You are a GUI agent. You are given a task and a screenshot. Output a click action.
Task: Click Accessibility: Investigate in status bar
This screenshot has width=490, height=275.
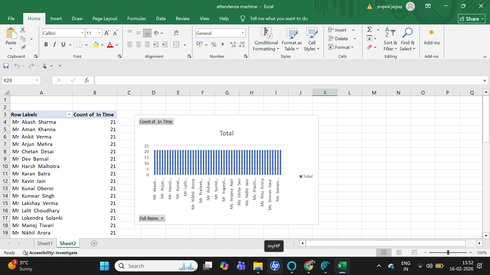[x=50, y=253]
